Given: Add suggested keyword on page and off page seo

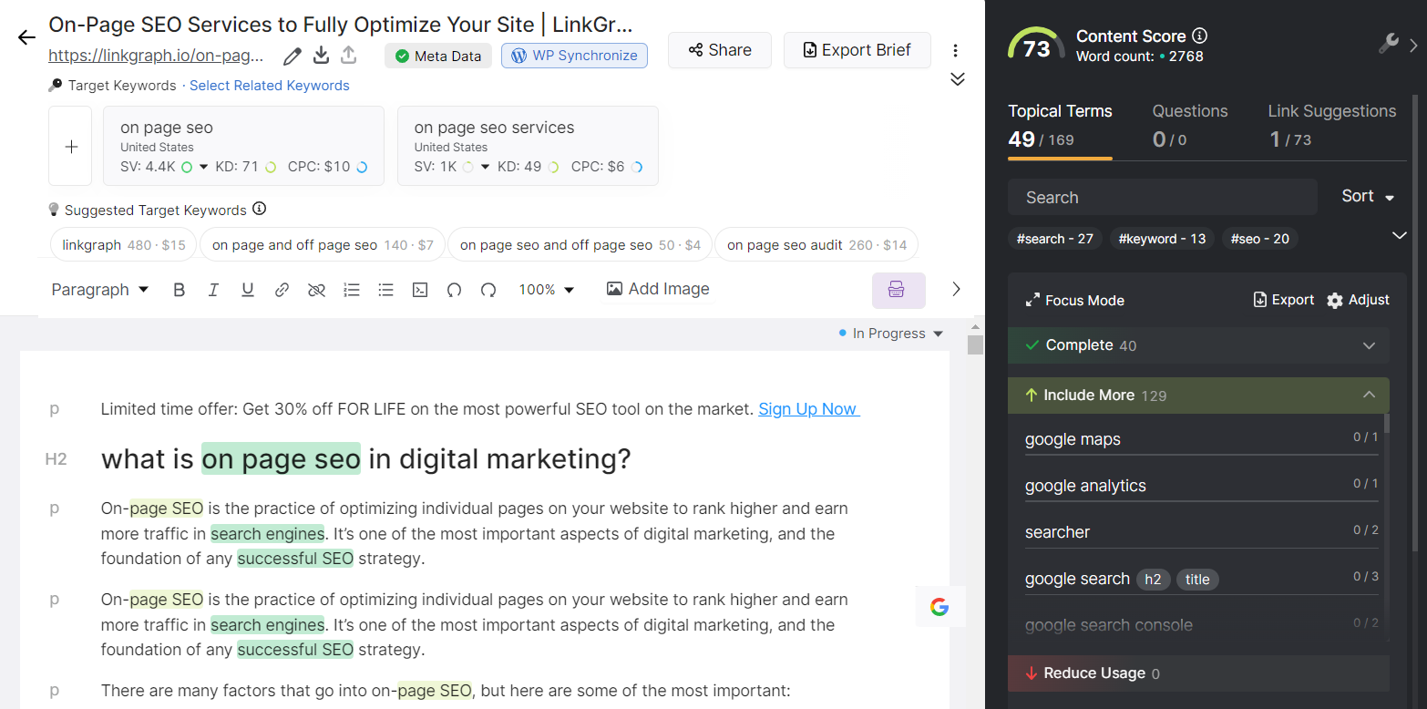Looking at the screenshot, I should coord(323,245).
